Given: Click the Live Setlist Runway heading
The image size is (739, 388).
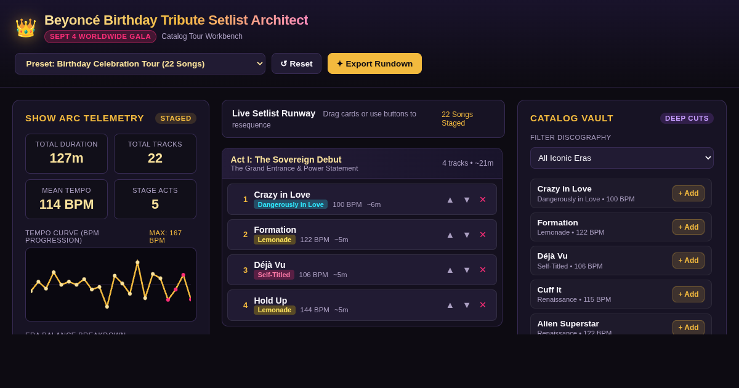Looking at the screenshot, I should [x=273, y=113].
